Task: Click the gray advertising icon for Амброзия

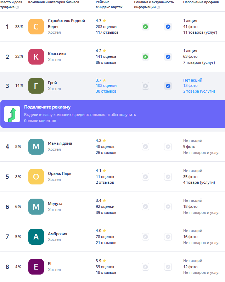Action: (x=145, y=237)
